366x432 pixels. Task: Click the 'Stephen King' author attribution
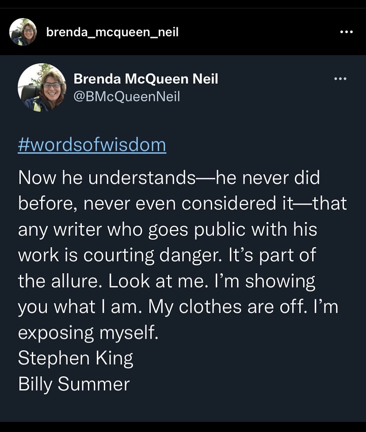tap(75, 358)
